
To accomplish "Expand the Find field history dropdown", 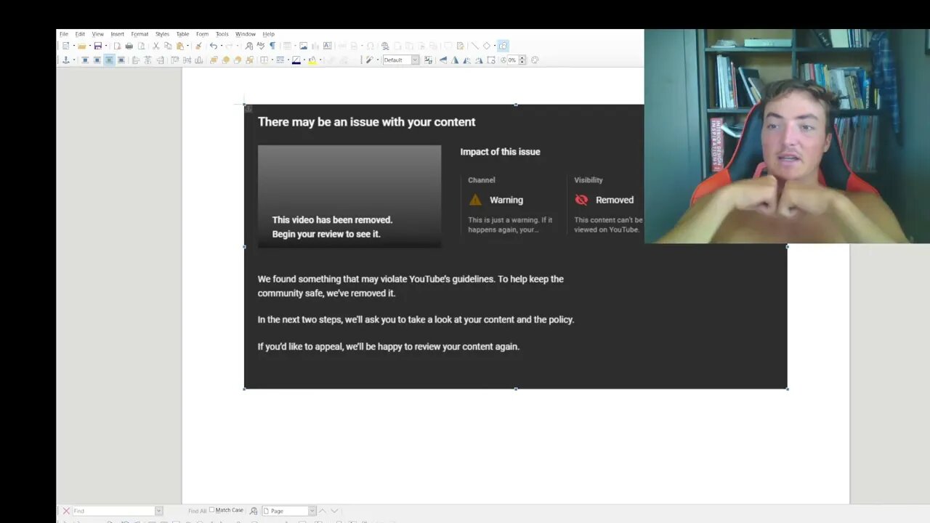I will point(158,511).
